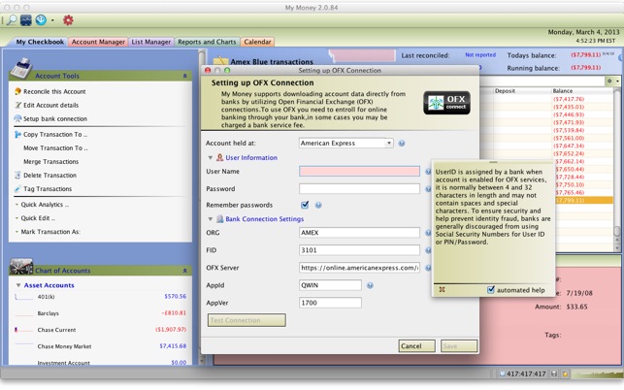The width and height of the screenshot is (624, 390).
Task: Click the yellow status bar icon
Action: [x=565, y=374]
